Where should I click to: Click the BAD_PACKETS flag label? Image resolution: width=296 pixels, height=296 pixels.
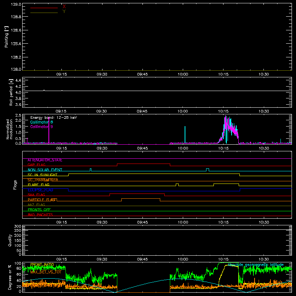(x=40, y=215)
